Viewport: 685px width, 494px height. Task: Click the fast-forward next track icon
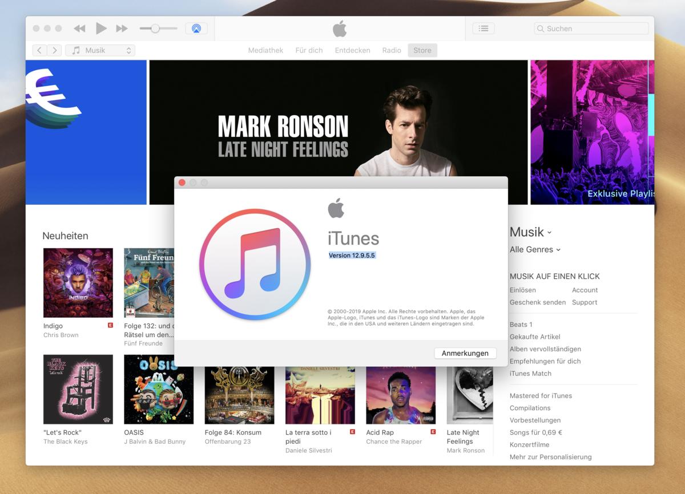point(122,29)
